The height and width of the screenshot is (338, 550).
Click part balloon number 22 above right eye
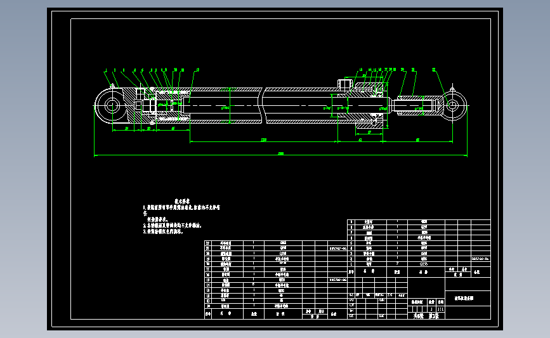click(x=434, y=70)
